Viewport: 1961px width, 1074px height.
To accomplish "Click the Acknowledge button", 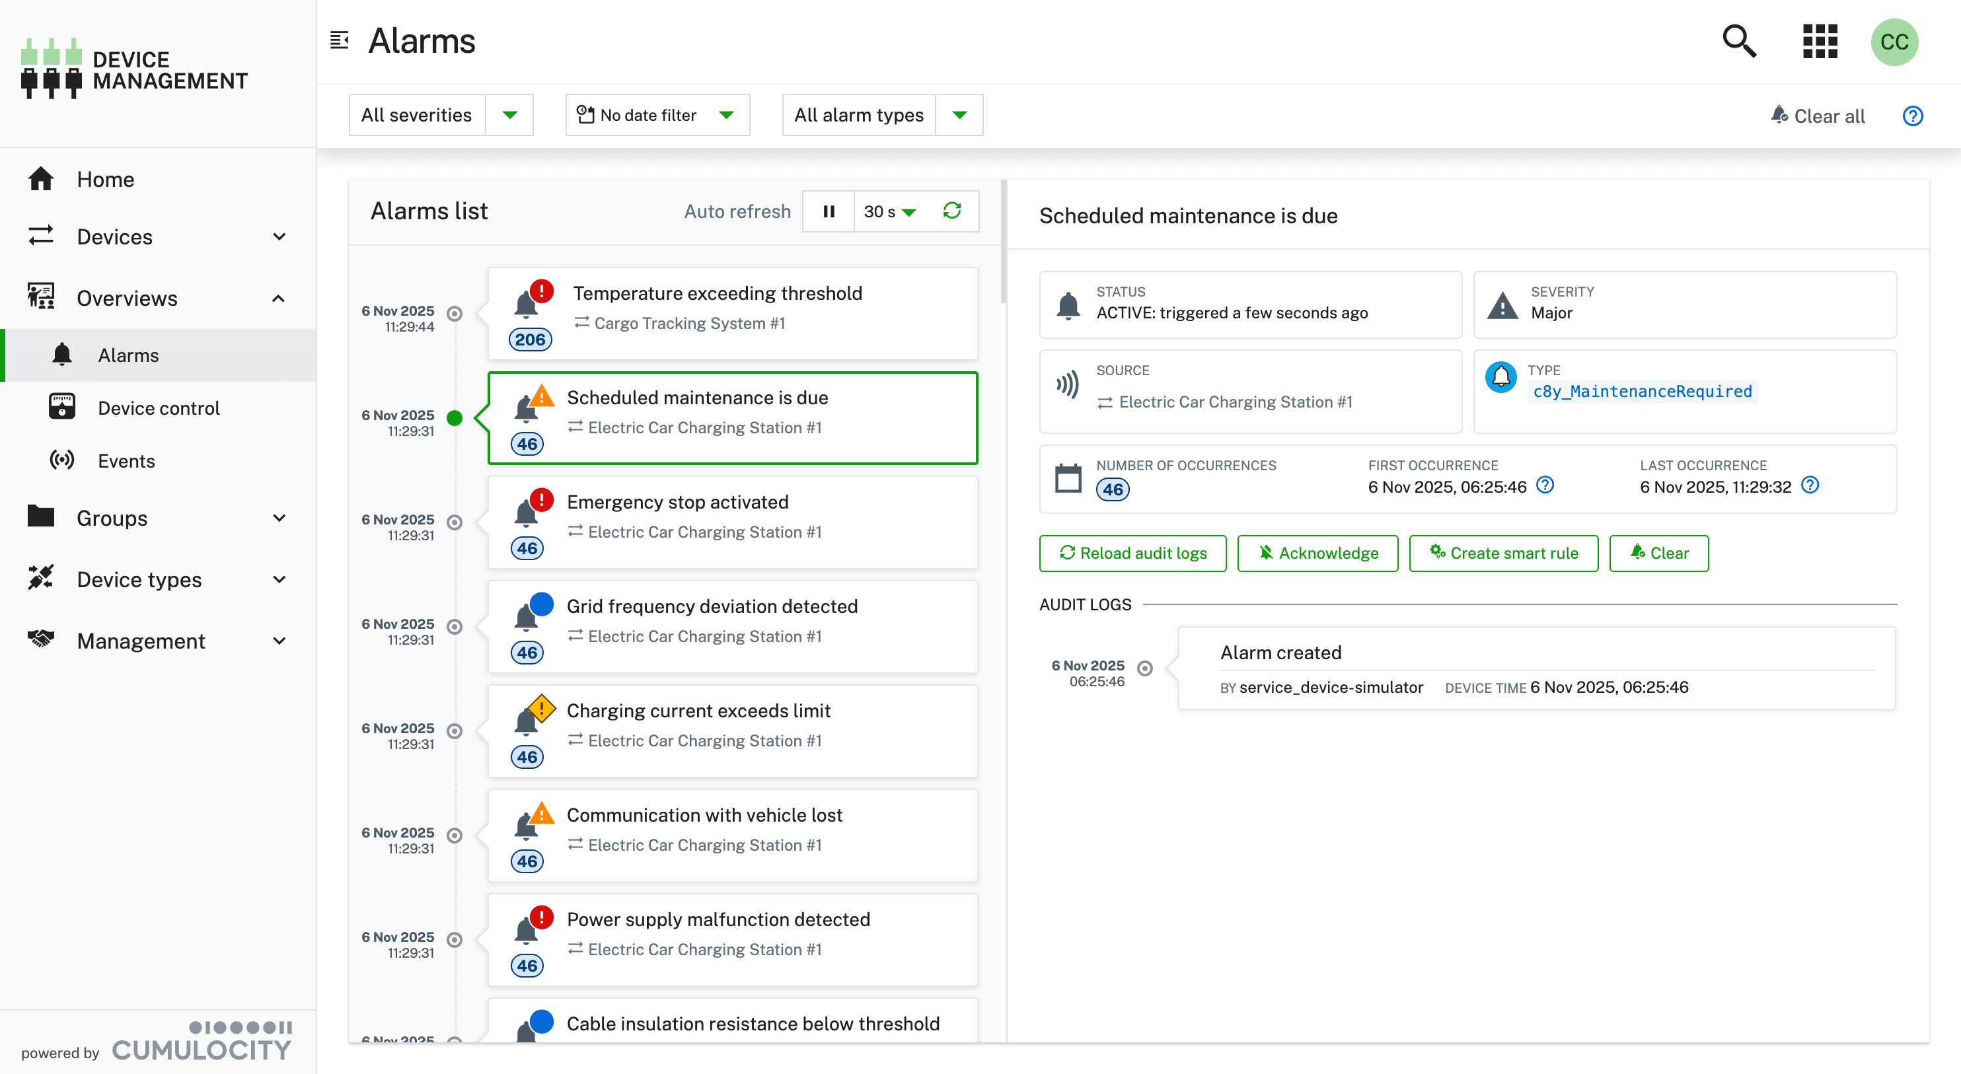I will 1317,554.
